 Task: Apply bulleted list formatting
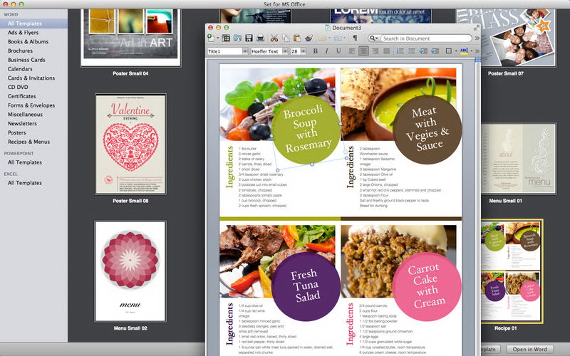pos(413,51)
